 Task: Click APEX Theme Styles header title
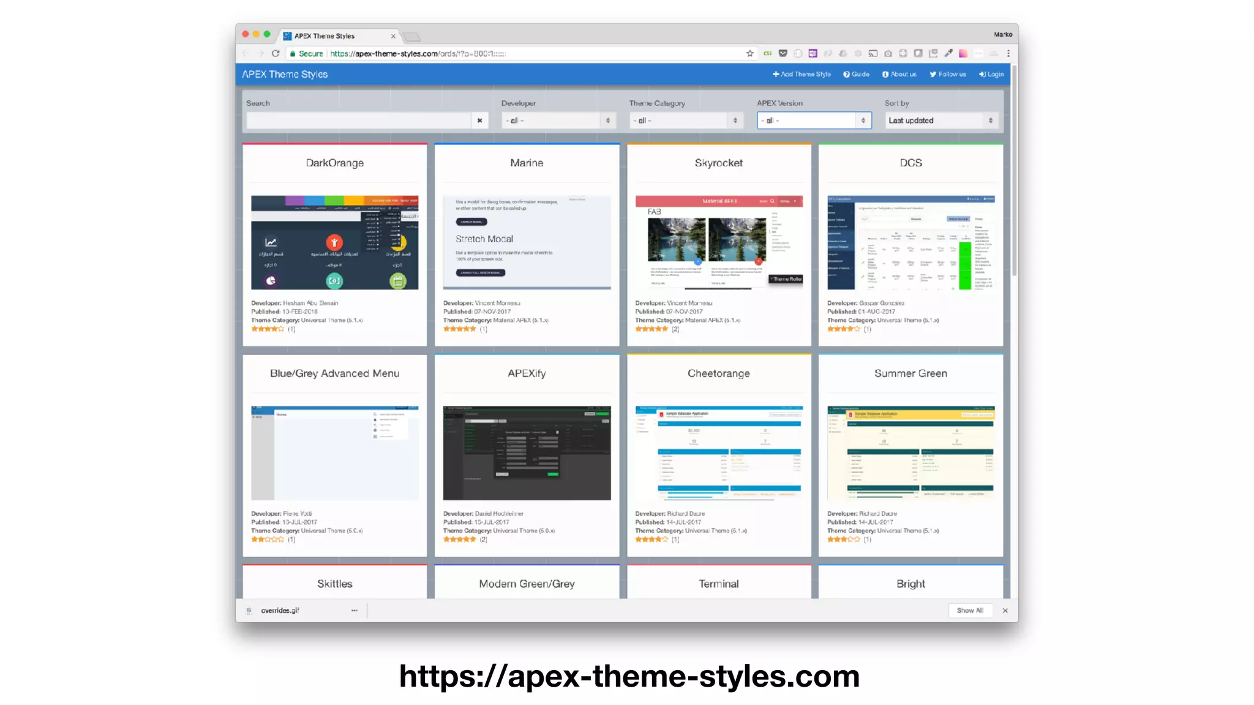click(285, 75)
